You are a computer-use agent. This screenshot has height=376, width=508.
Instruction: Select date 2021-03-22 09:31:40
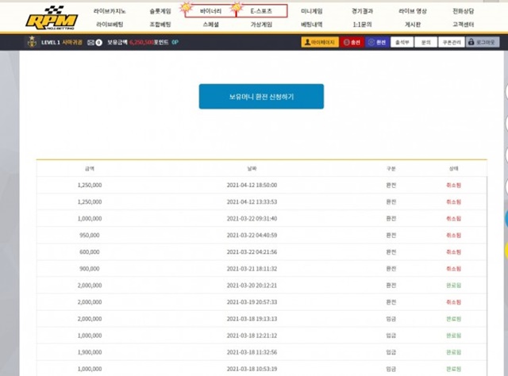[252, 219]
